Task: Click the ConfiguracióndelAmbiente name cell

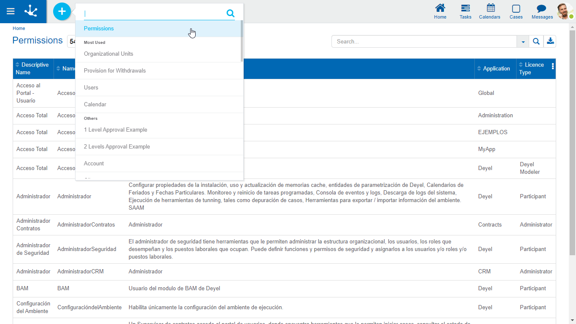Action: (89, 308)
